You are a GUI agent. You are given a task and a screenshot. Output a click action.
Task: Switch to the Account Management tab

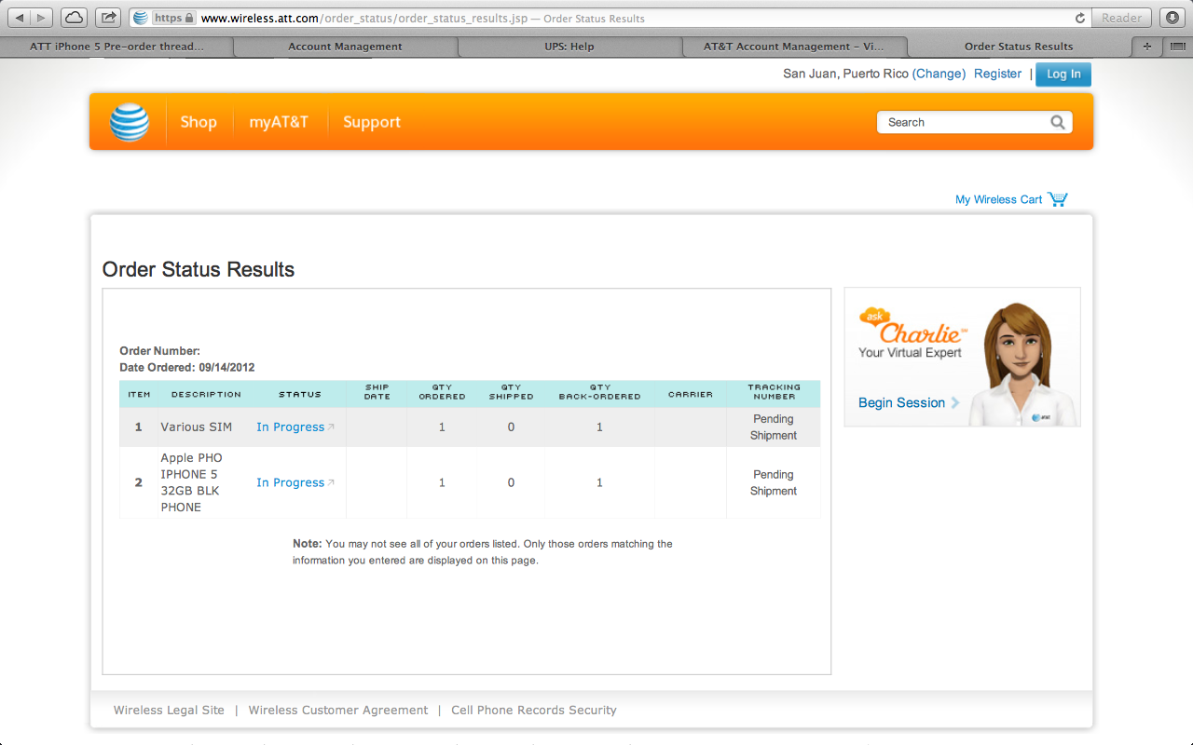pos(345,47)
